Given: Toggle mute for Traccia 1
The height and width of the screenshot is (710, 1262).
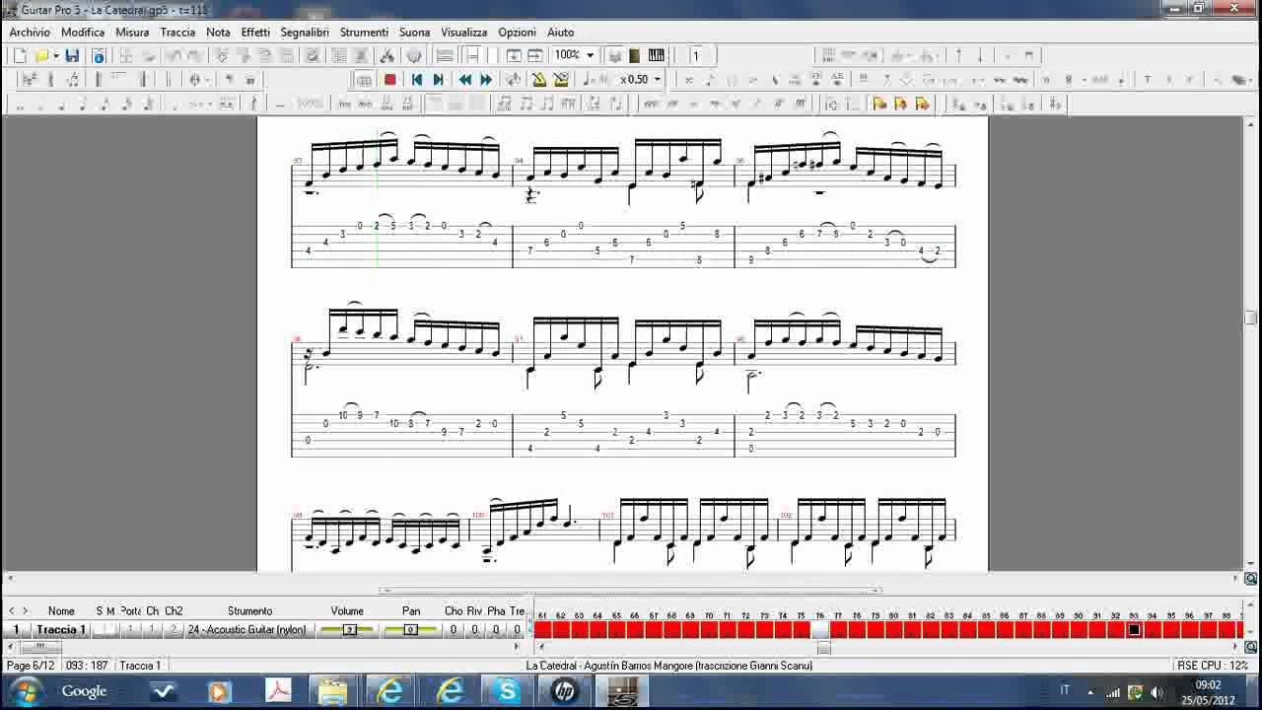Looking at the screenshot, I should tap(110, 629).
